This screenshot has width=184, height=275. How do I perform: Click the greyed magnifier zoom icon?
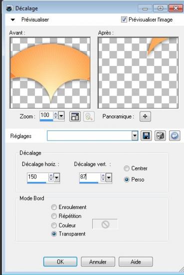89,116
